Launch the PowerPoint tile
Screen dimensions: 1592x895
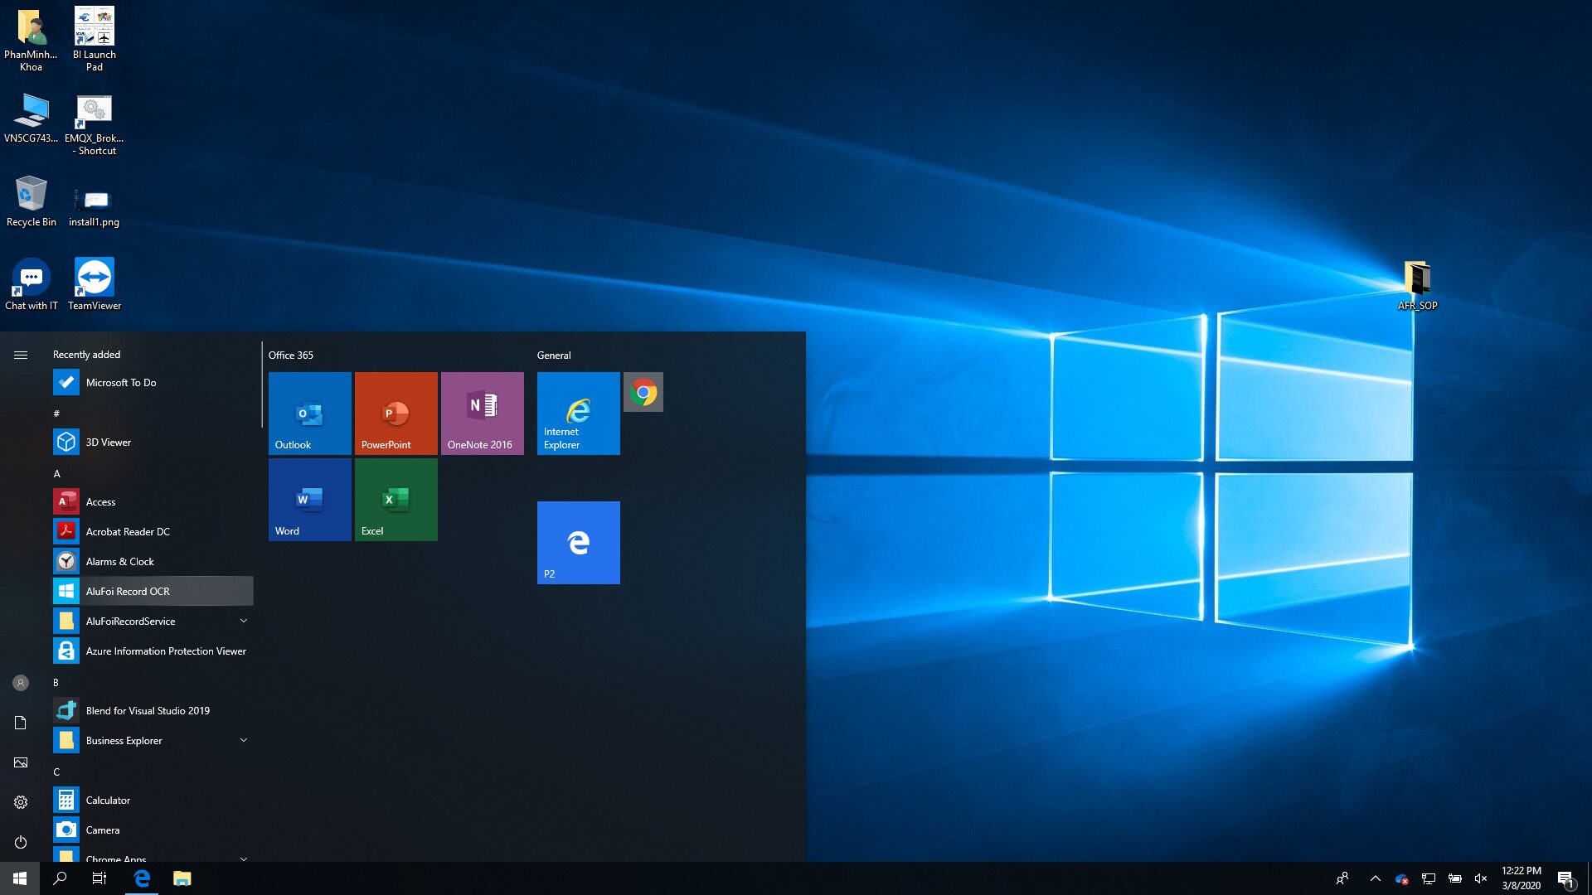pyautogui.click(x=396, y=413)
